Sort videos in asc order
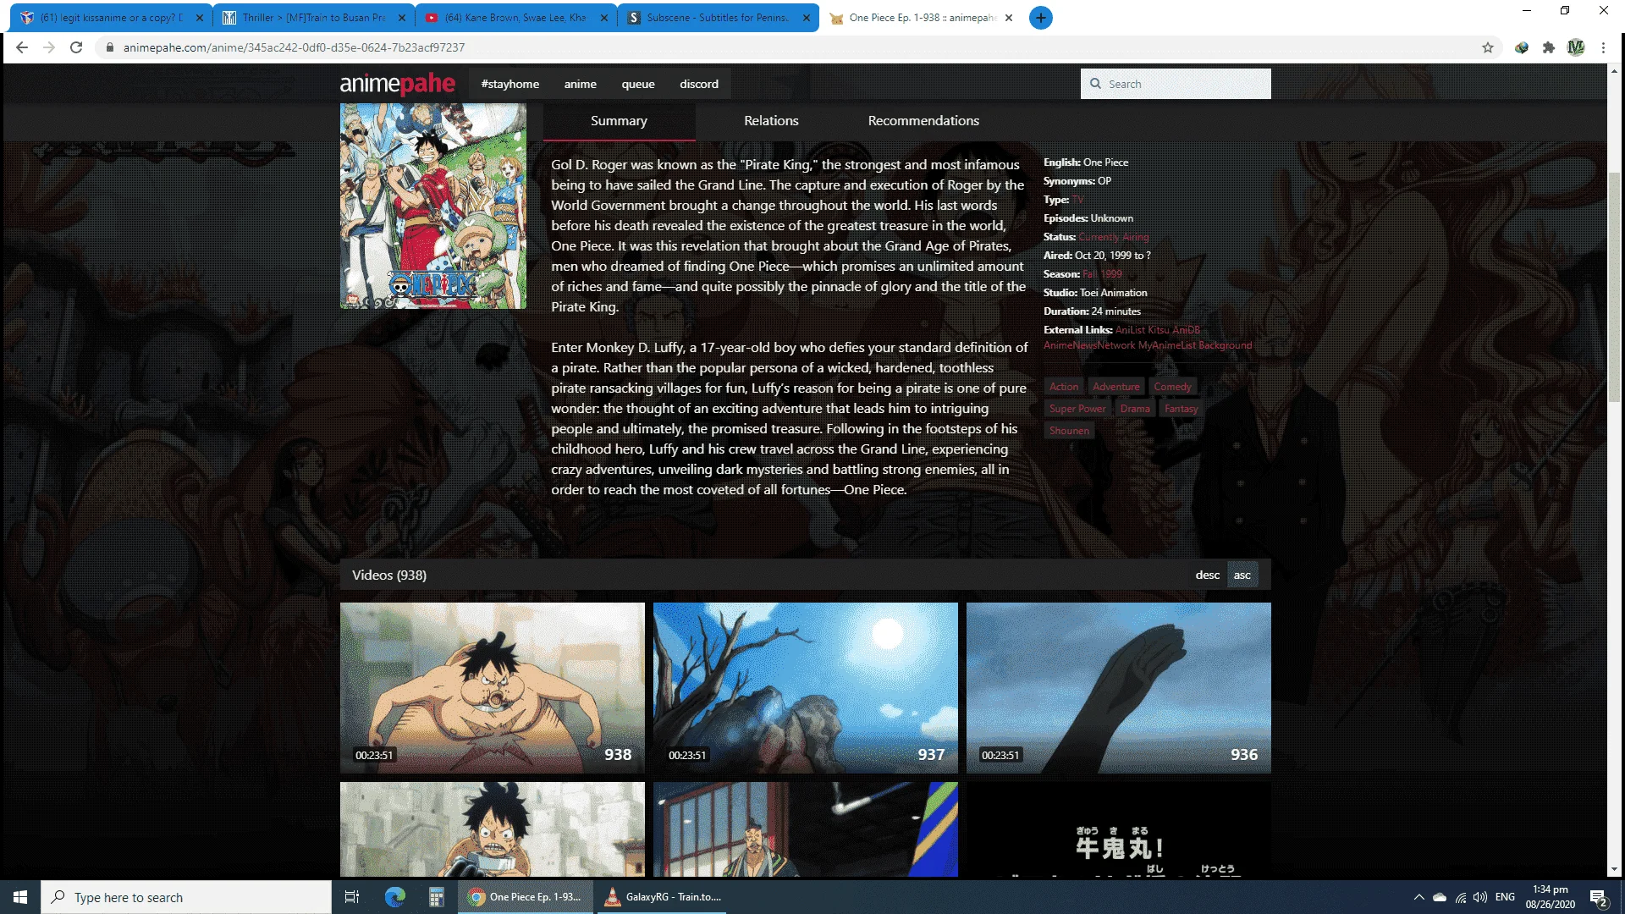 pos(1242,575)
